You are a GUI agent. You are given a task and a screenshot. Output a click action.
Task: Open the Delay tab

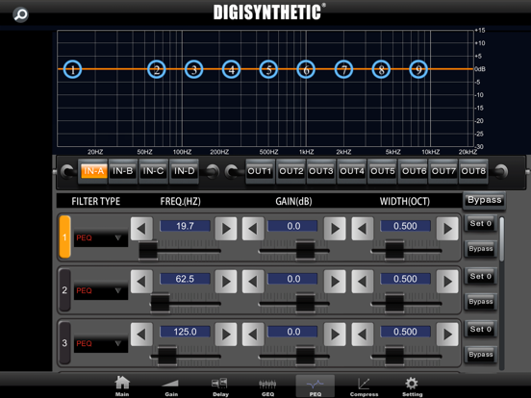220,386
